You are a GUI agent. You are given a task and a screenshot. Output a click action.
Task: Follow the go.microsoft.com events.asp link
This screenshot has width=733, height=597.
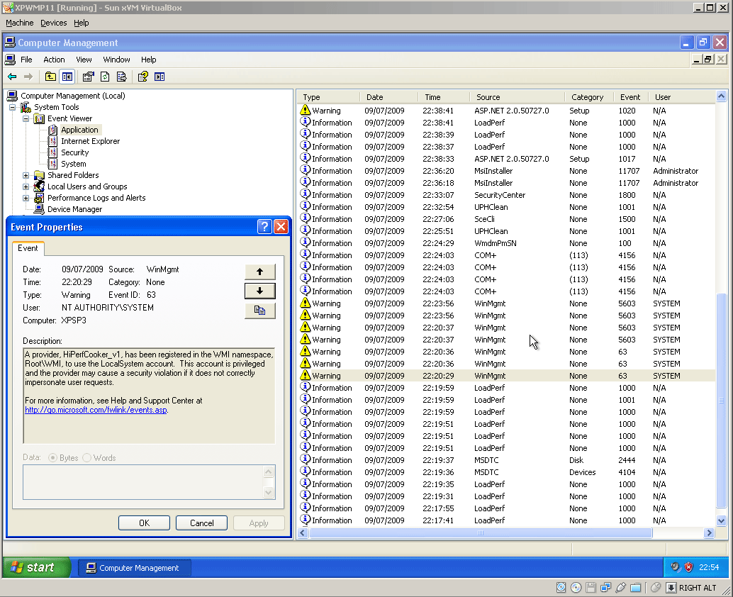click(x=96, y=410)
